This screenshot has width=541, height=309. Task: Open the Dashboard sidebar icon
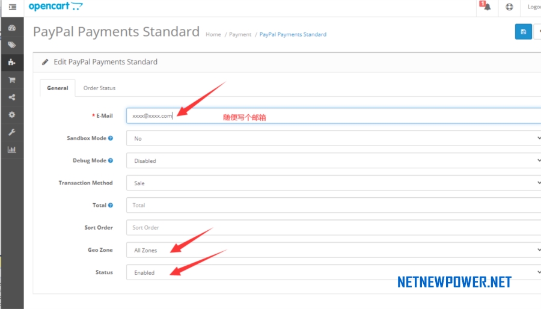pos(12,28)
